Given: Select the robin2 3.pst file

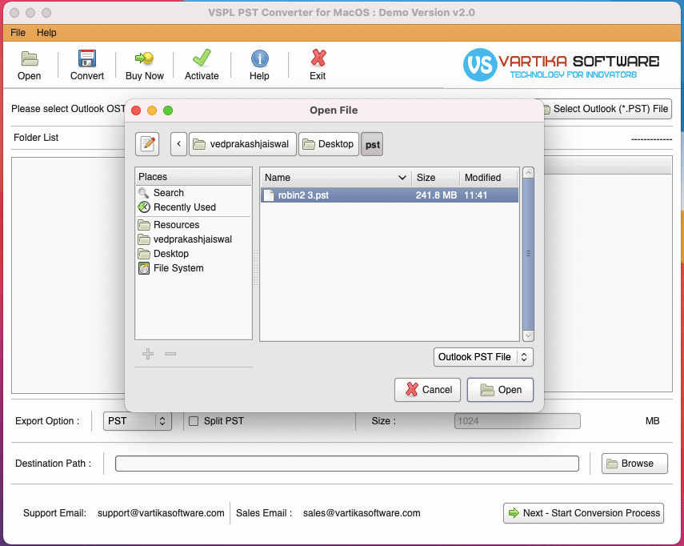Looking at the screenshot, I should pos(390,195).
